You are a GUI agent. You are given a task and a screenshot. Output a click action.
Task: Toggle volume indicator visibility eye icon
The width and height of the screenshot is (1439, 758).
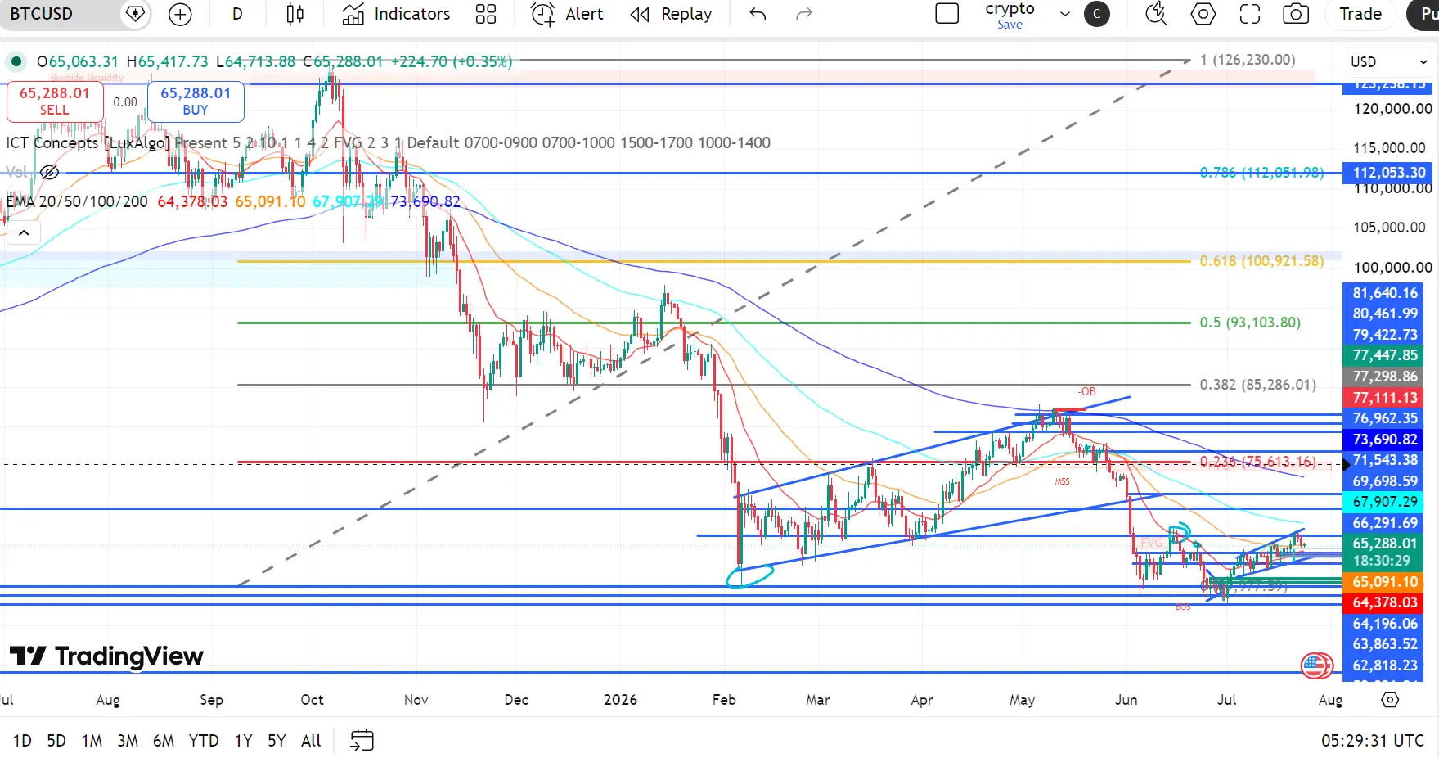(49, 172)
